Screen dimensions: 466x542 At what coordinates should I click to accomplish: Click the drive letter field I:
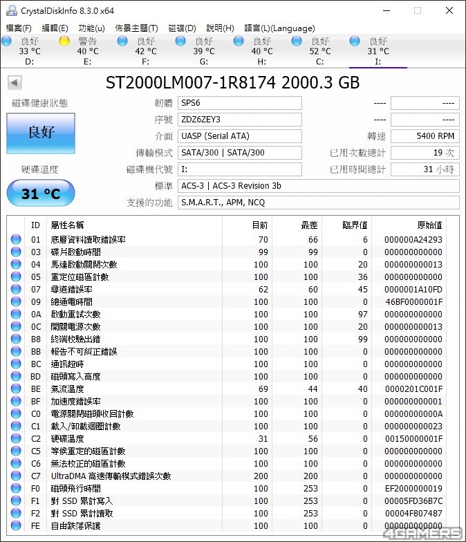click(239, 169)
